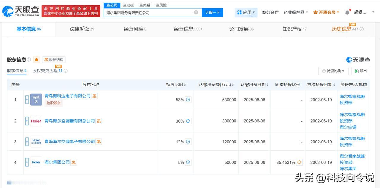This screenshot has height=188, width=380.
Task: Switch to the 查老板 search tab
Action: tap(128, 5)
